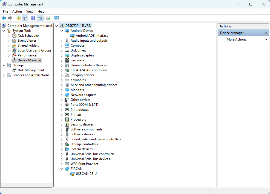Toggle the Show/Hide Action Pane icon
The height and width of the screenshot is (194, 270).
(x=40, y=18)
